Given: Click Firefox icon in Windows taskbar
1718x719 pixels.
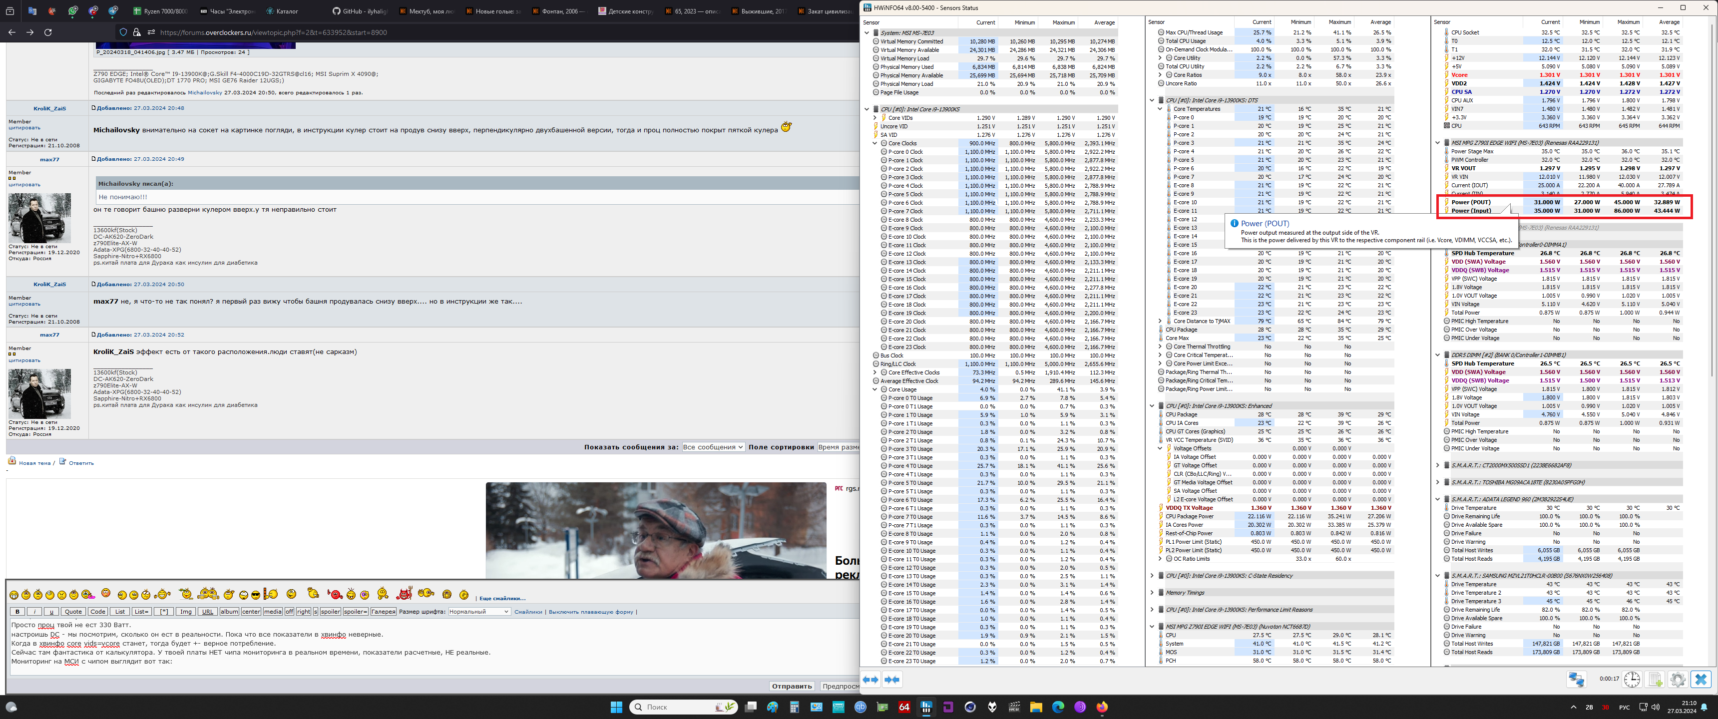Looking at the screenshot, I should pos(1102,707).
